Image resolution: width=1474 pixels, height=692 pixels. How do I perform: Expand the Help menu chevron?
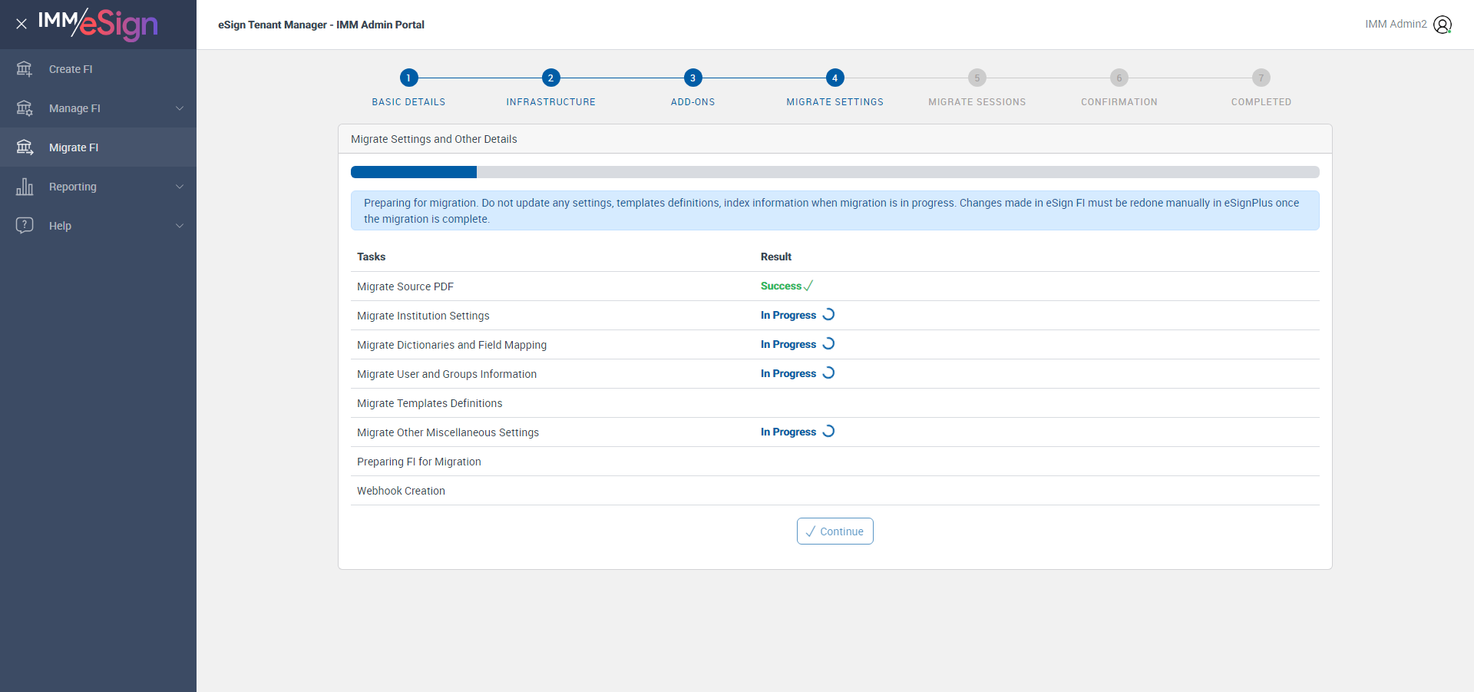(180, 226)
